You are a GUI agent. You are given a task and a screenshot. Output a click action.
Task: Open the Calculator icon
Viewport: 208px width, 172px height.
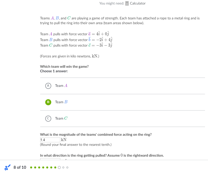point(127,4)
